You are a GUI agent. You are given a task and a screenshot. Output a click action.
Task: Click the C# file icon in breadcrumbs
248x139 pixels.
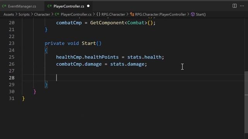tap(57, 14)
